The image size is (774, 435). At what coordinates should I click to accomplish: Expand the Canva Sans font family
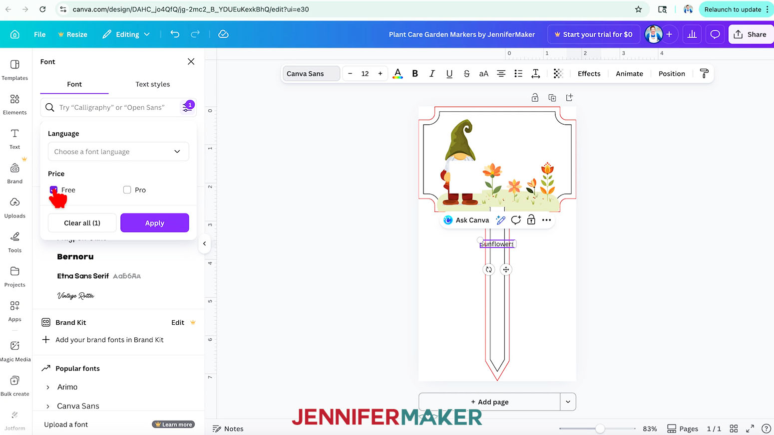48,406
